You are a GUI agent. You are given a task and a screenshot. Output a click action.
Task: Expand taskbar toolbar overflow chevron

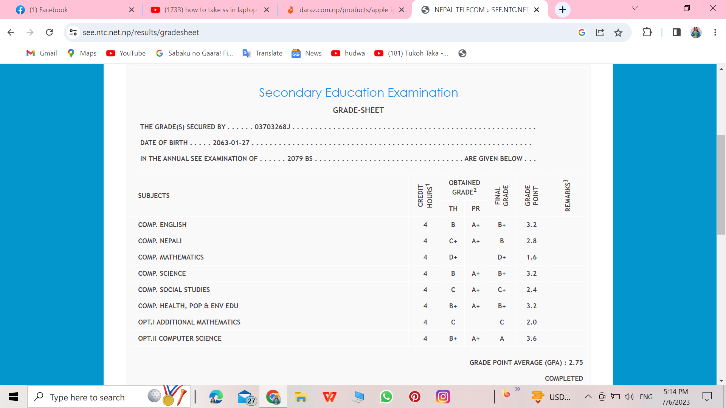(518, 389)
